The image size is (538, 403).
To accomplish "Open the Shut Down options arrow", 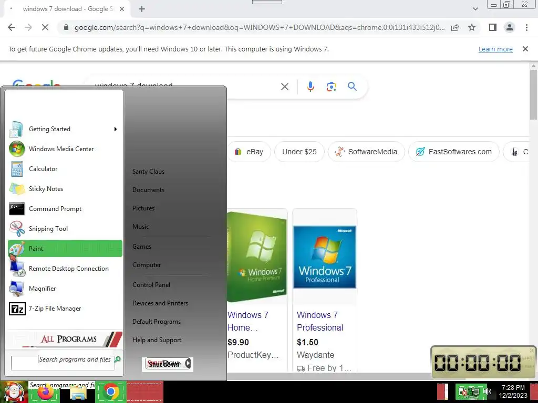I will click(x=188, y=363).
